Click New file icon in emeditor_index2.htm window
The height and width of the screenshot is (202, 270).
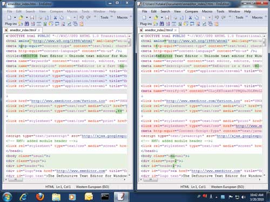pyautogui.click(x=144, y=17)
